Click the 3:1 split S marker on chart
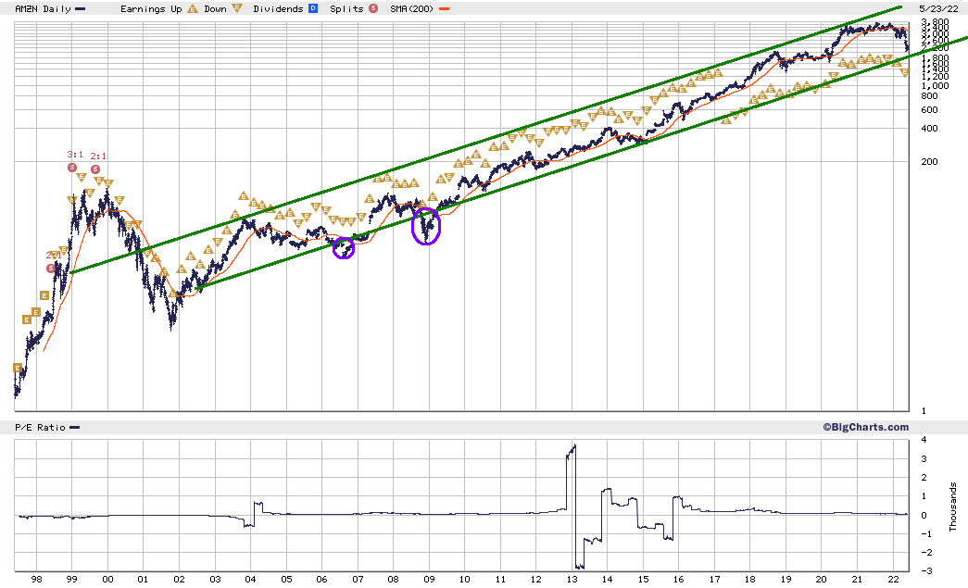The width and height of the screenshot is (968, 588). [72, 168]
